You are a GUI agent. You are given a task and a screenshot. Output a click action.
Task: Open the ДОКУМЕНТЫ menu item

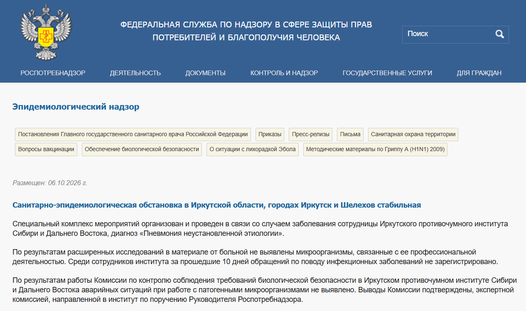click(206, 73)
